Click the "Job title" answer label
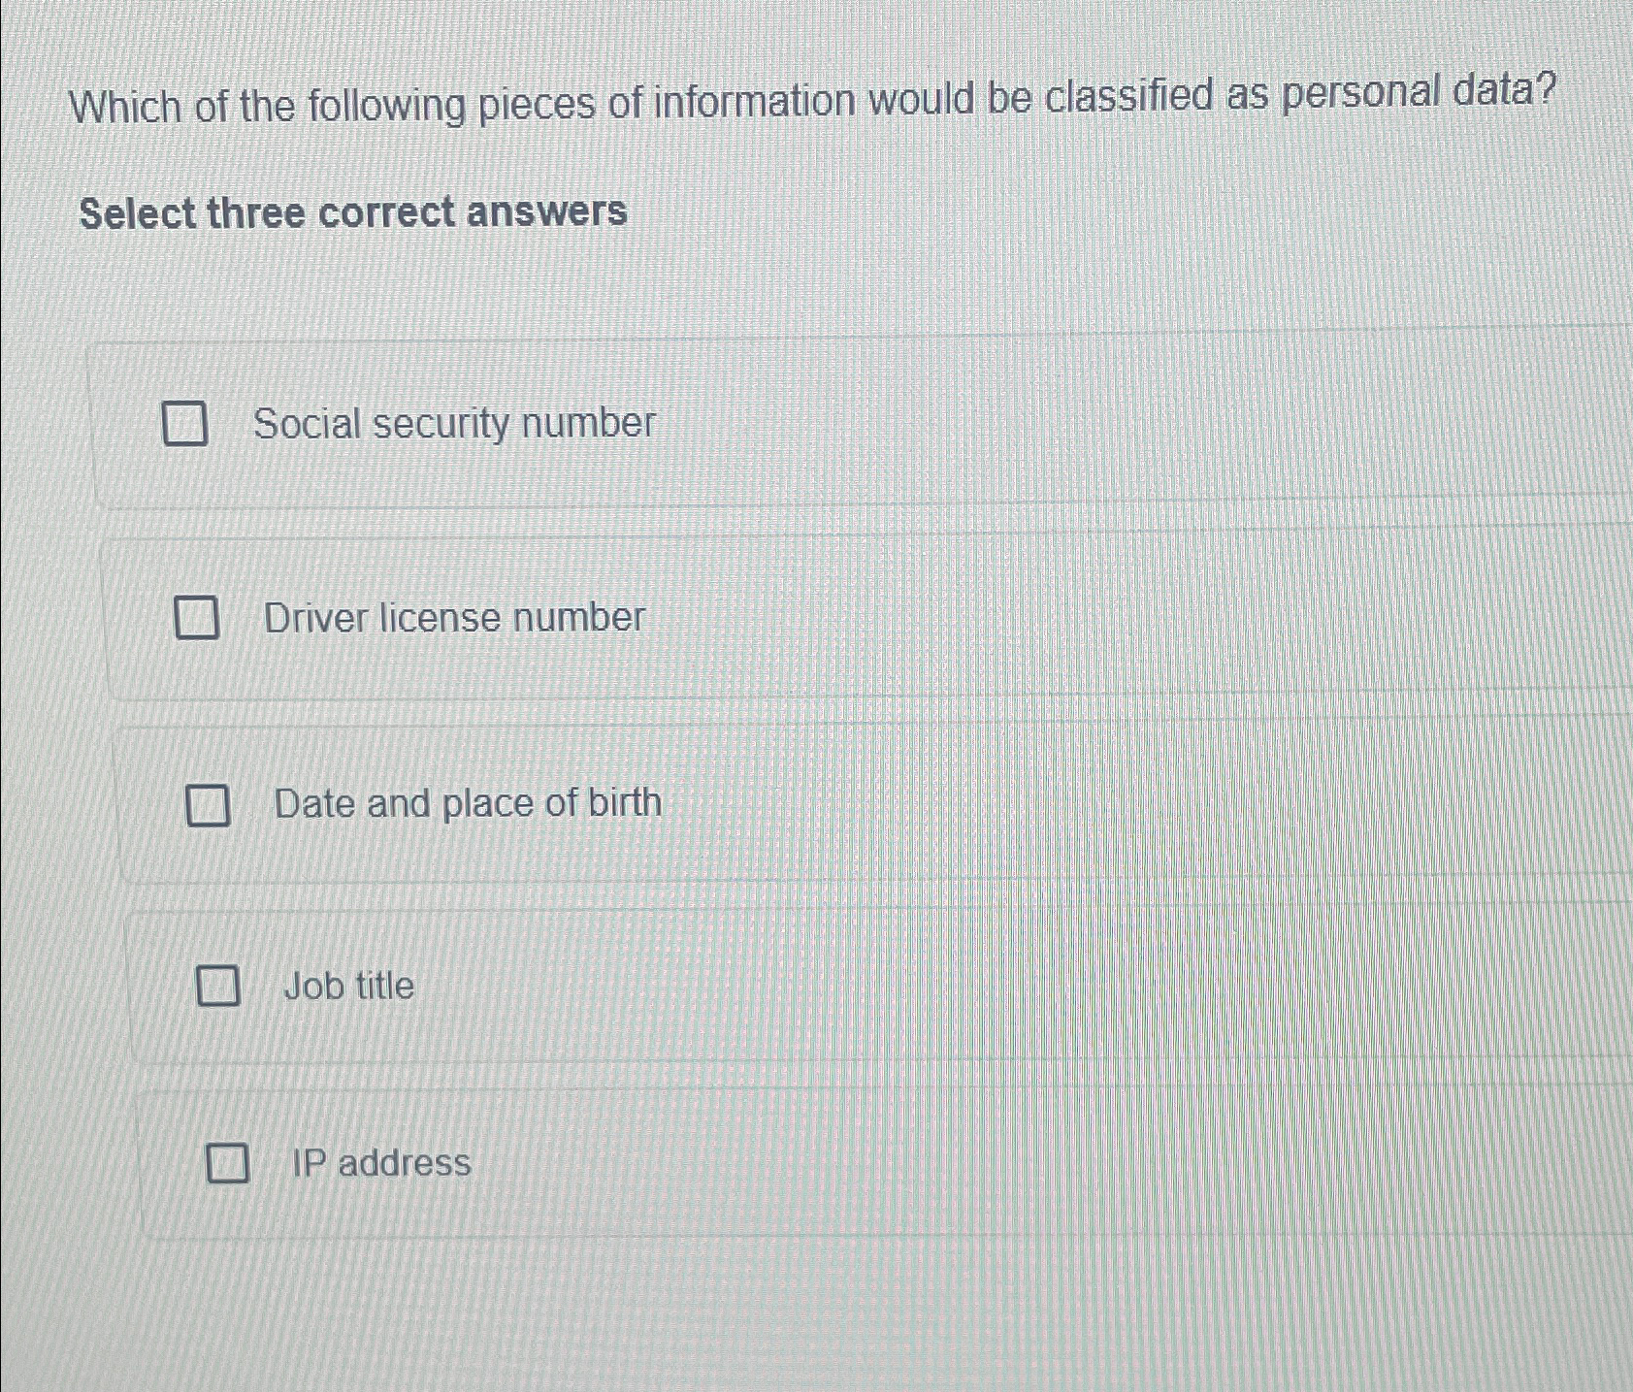The width and height of the screenshot is (1633, 1392). coord(349,987)
